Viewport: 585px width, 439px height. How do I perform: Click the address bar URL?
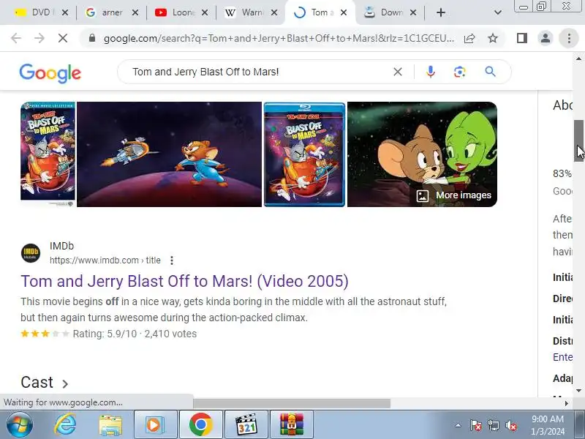pos(279,38)
